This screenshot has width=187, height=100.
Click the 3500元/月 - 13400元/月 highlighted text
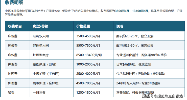click(x=131, y=11)
